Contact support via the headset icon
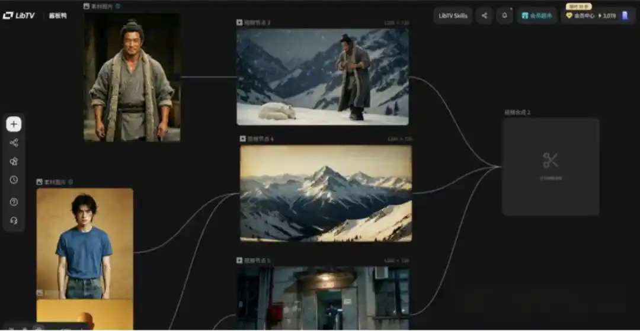This screenshot has height=331, width=640. [14, 221]
